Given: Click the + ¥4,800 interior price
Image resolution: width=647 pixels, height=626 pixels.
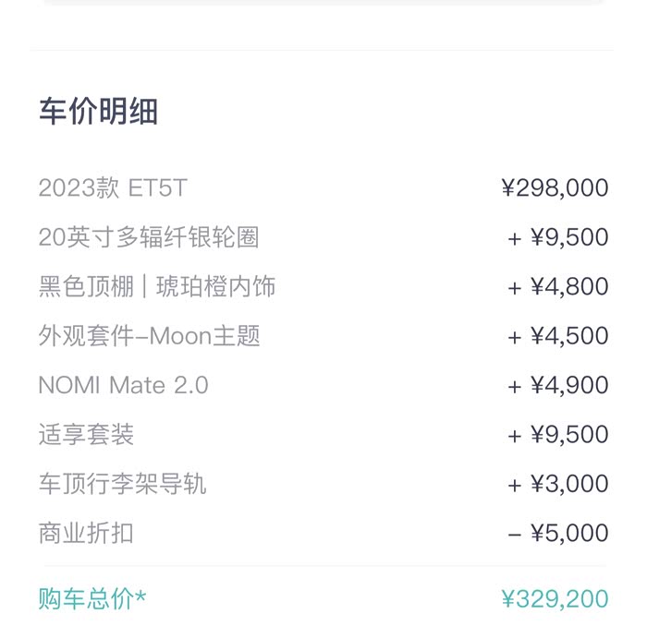Looking at the screenshot, I should click(x=557, y=287).
